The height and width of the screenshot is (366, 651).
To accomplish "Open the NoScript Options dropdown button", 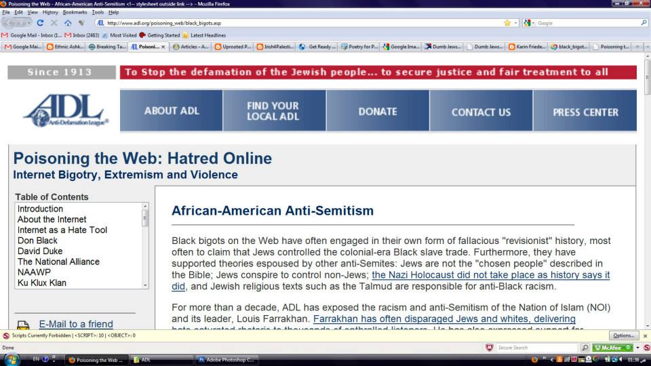I will 623,335.
